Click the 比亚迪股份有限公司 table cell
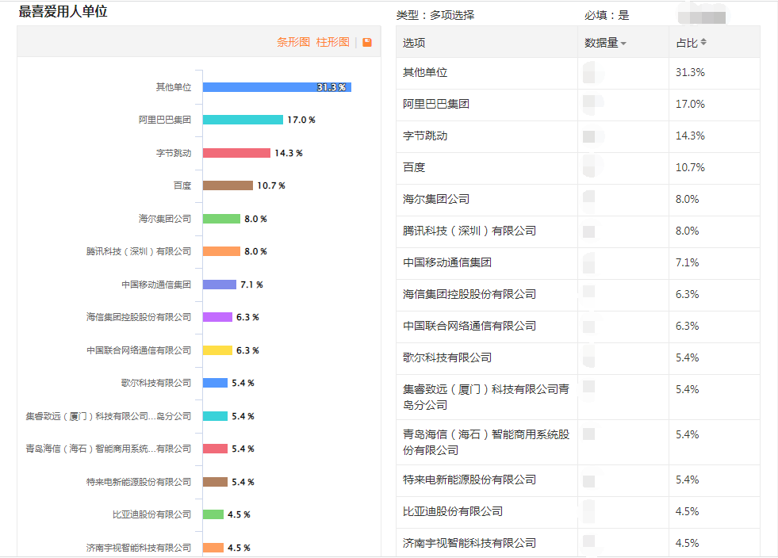The image size is (778, 558). (x=452, y=511)
